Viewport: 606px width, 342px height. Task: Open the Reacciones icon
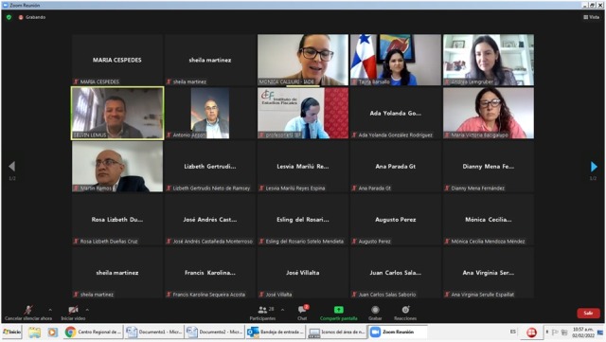[x=405, y=310]
